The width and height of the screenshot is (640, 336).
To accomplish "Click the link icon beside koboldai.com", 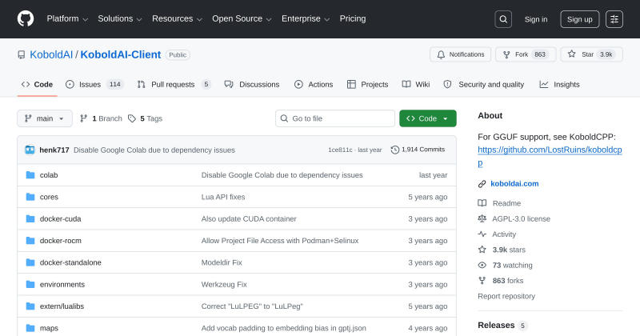I will [482, 184].
